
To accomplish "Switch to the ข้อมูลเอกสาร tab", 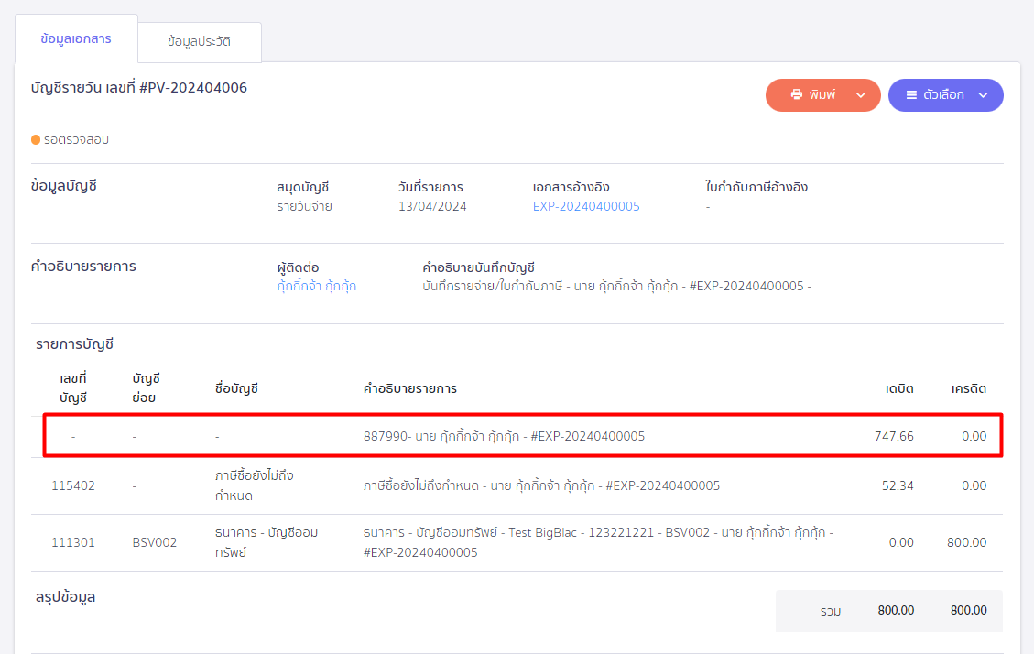I will pos(76,39).
